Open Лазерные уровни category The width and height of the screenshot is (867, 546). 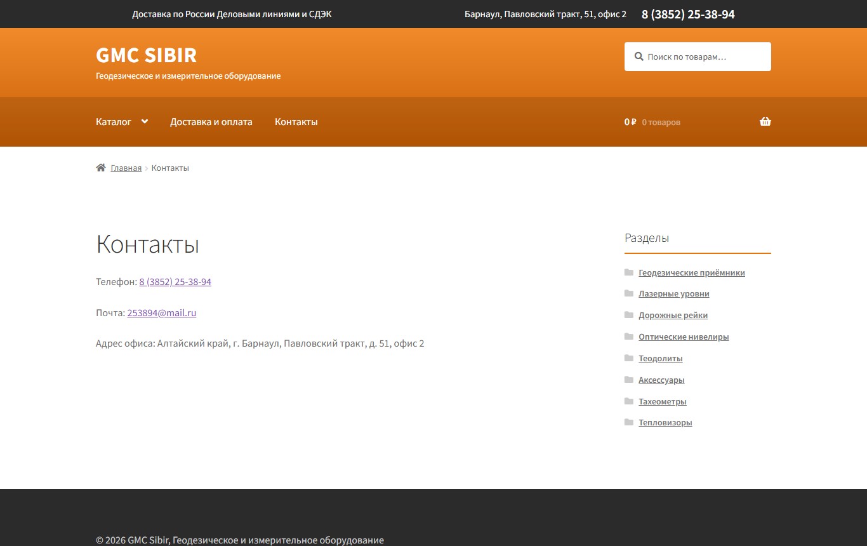coord(674,294)
